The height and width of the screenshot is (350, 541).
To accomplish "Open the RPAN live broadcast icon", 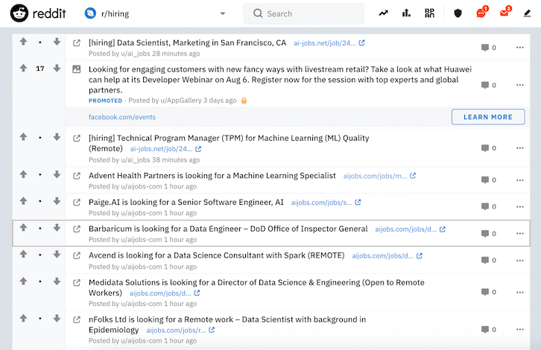I will [429, 13].
